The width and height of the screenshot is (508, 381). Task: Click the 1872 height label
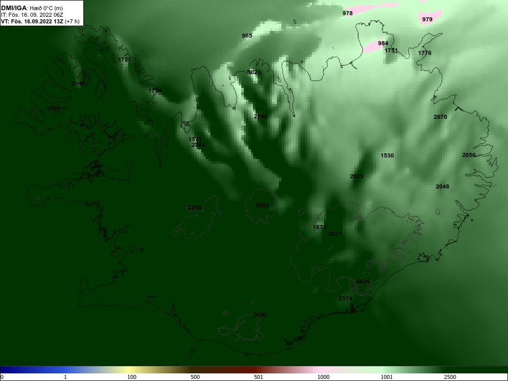pos(320,228)
